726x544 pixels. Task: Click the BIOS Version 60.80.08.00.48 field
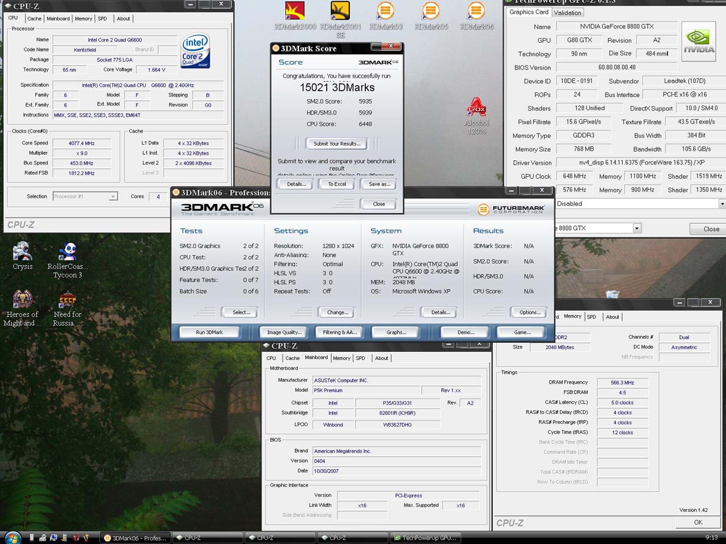[617, 67]
